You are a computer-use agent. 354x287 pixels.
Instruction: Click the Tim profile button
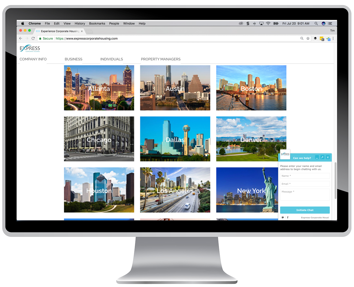332,30
